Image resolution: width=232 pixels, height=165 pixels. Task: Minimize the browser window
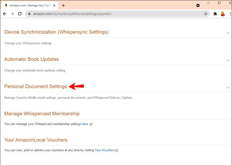(x=208, y=3)
